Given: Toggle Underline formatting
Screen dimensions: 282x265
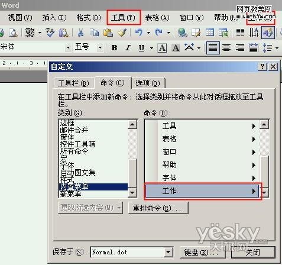Looking at the screenshot, I should (141, 48).
